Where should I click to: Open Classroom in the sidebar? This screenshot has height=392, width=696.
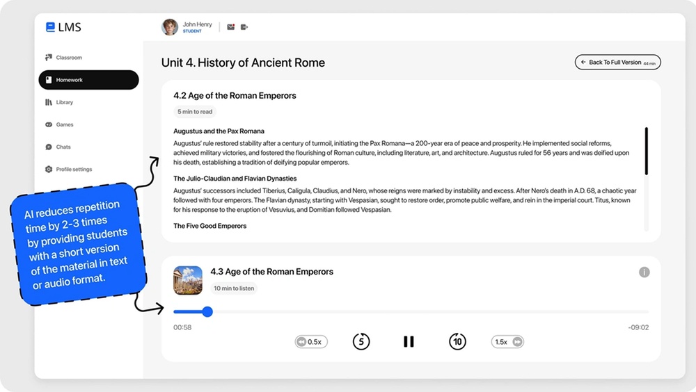(68, 58)
